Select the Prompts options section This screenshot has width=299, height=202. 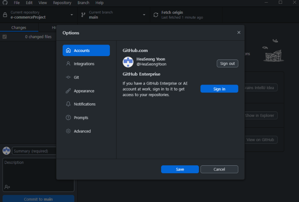coord(86,117)
